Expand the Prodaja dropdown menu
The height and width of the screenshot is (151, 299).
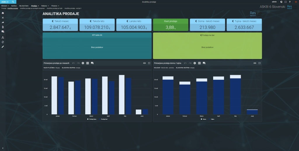pos(34,6)
